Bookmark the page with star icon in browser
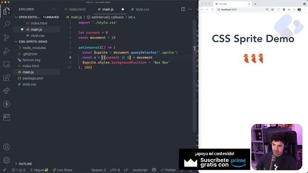Image resolution: width=308 pixels, height=173 pixels. [x=272, y=10]
